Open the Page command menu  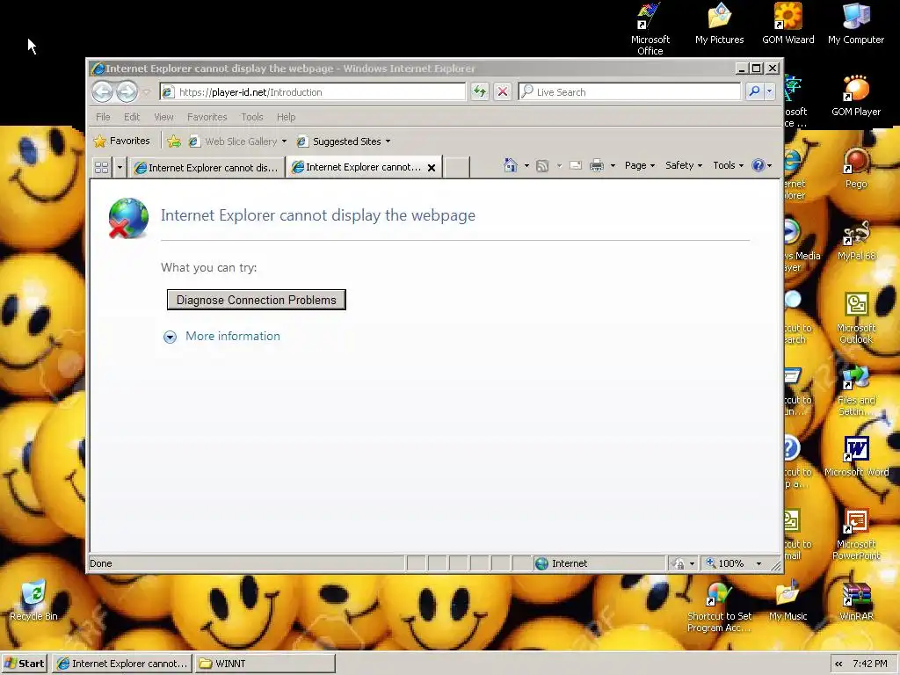(x=640, y=165)
